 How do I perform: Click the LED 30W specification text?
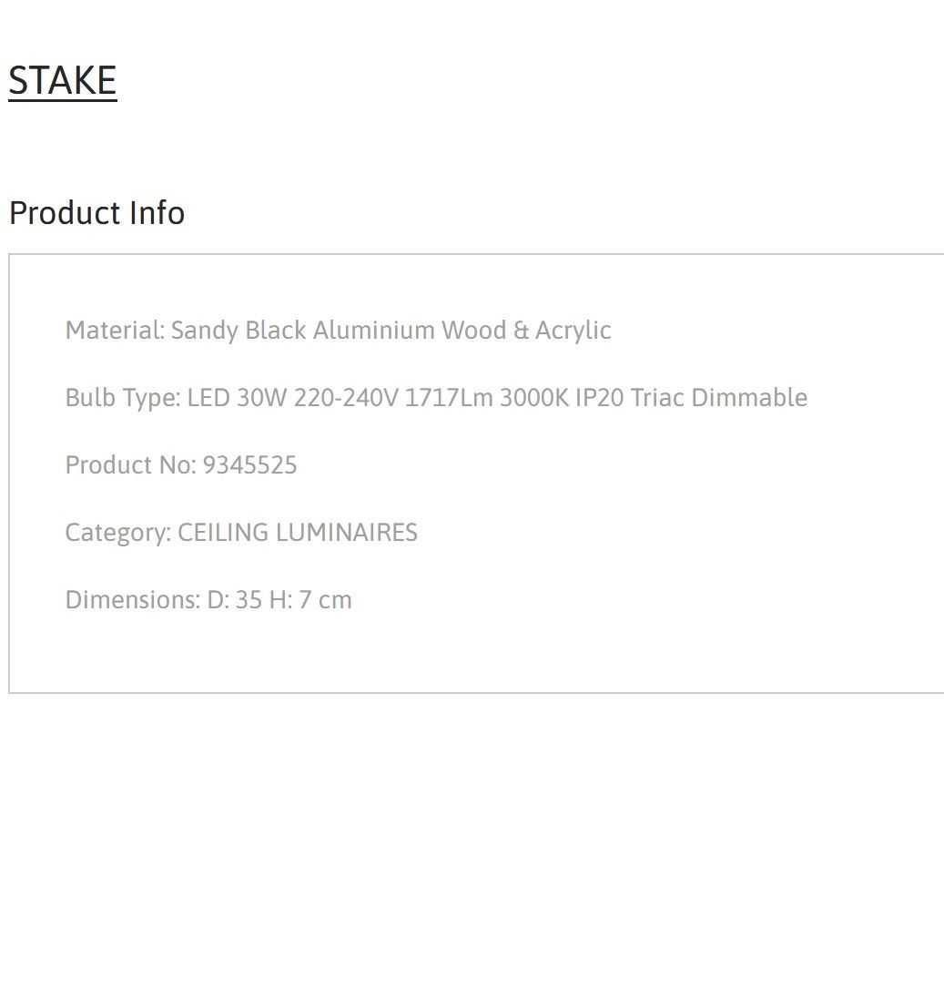pos(238,398)
